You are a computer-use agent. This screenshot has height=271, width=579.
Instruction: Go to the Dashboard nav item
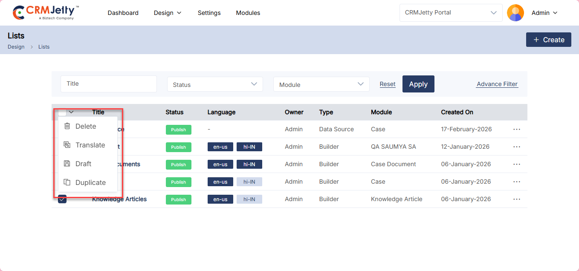click(123, 13)
